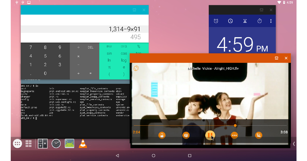Open VLC's more options menu

pyautogui.click(x=234, y=135)
